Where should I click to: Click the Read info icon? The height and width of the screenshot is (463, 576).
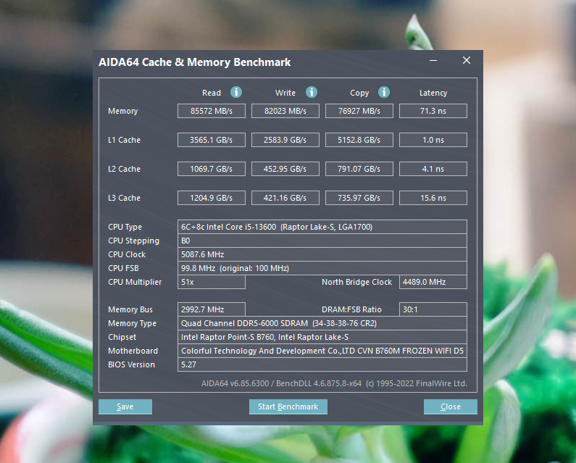236,92
